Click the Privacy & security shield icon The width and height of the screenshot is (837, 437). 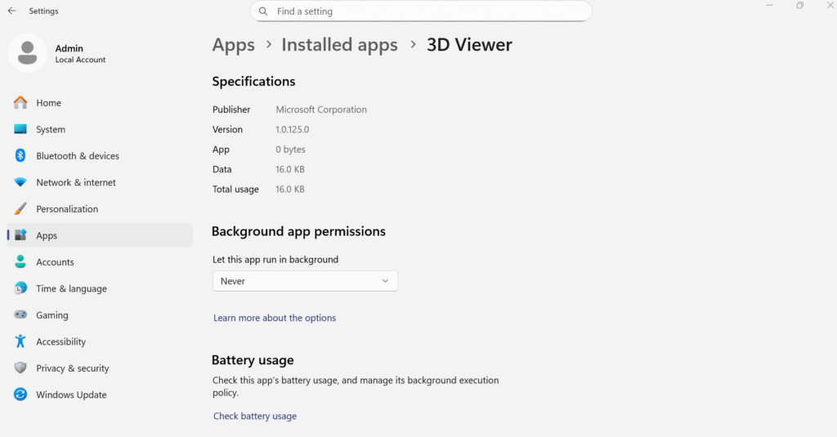[x=20, y=368]
